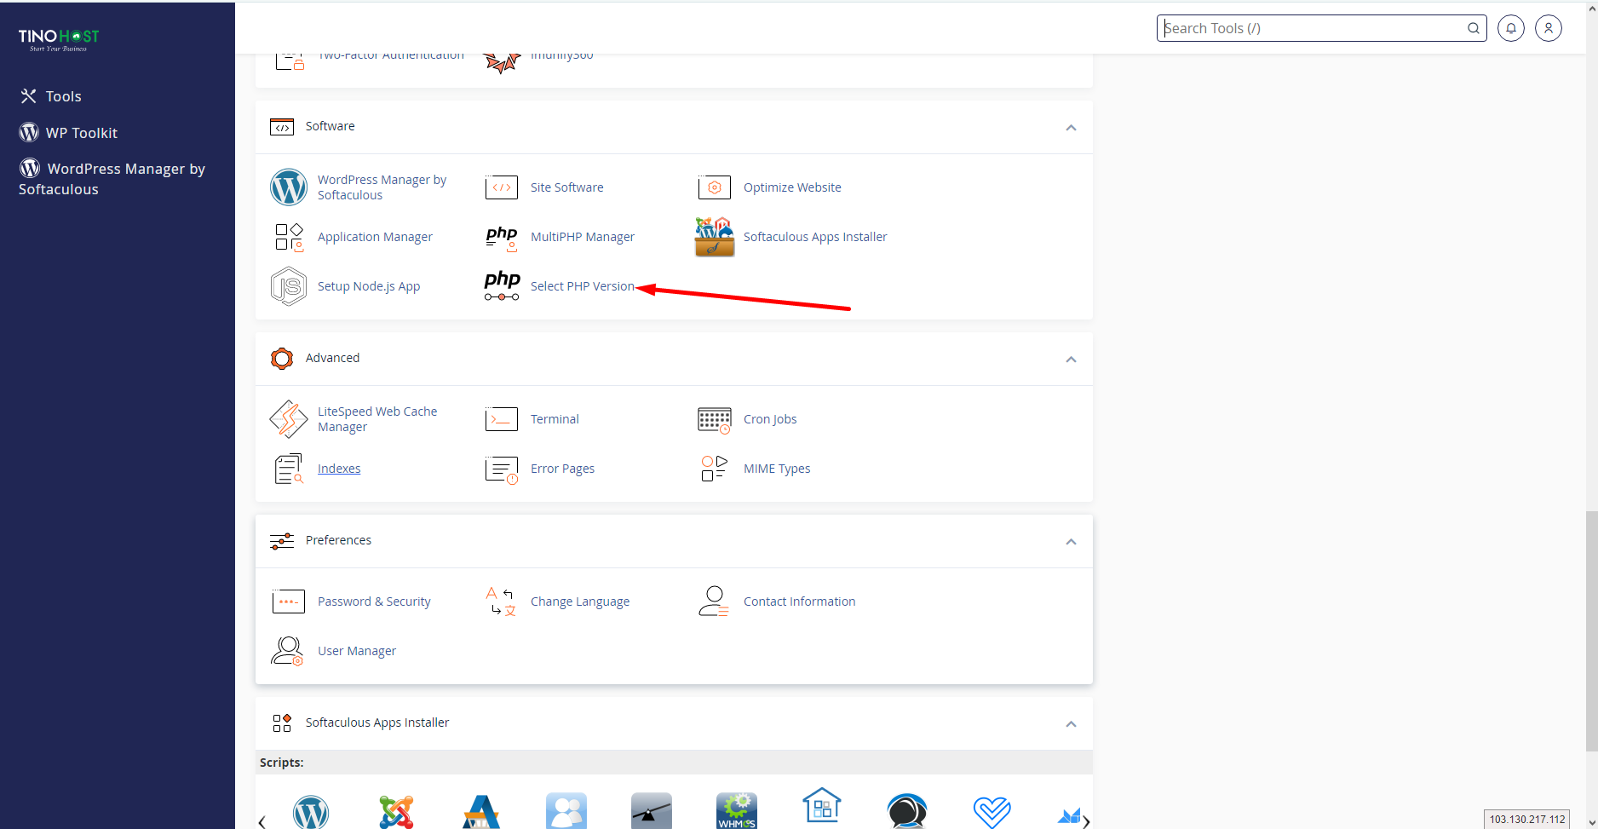Click the User Manager icon
The width and height of the screenshot is (1598, 829).
(x=287, y=651)
